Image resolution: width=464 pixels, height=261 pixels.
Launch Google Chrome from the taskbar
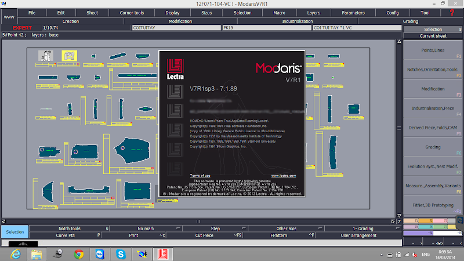click(x=79, y=254)
